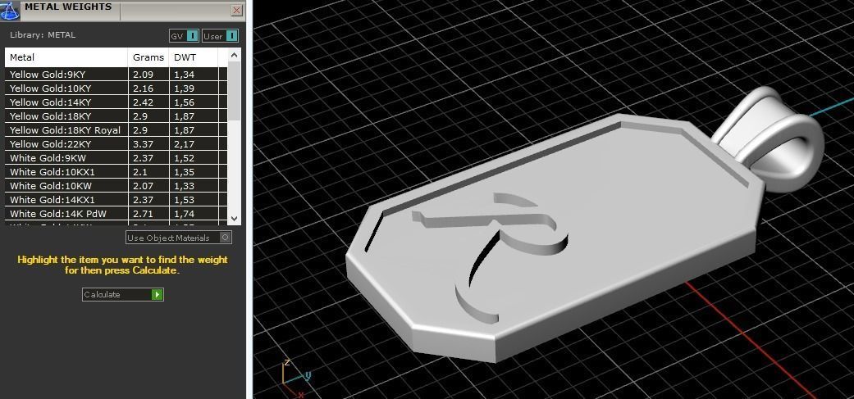This screenshot has width=854, height=399.
Task: Click the 1,56 DWT value
Action: pyautogui.click(x=184, y=102)
